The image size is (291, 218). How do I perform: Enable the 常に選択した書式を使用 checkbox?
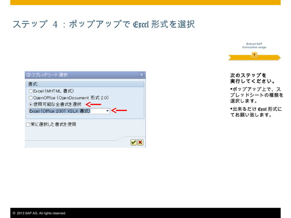point(28,125)
